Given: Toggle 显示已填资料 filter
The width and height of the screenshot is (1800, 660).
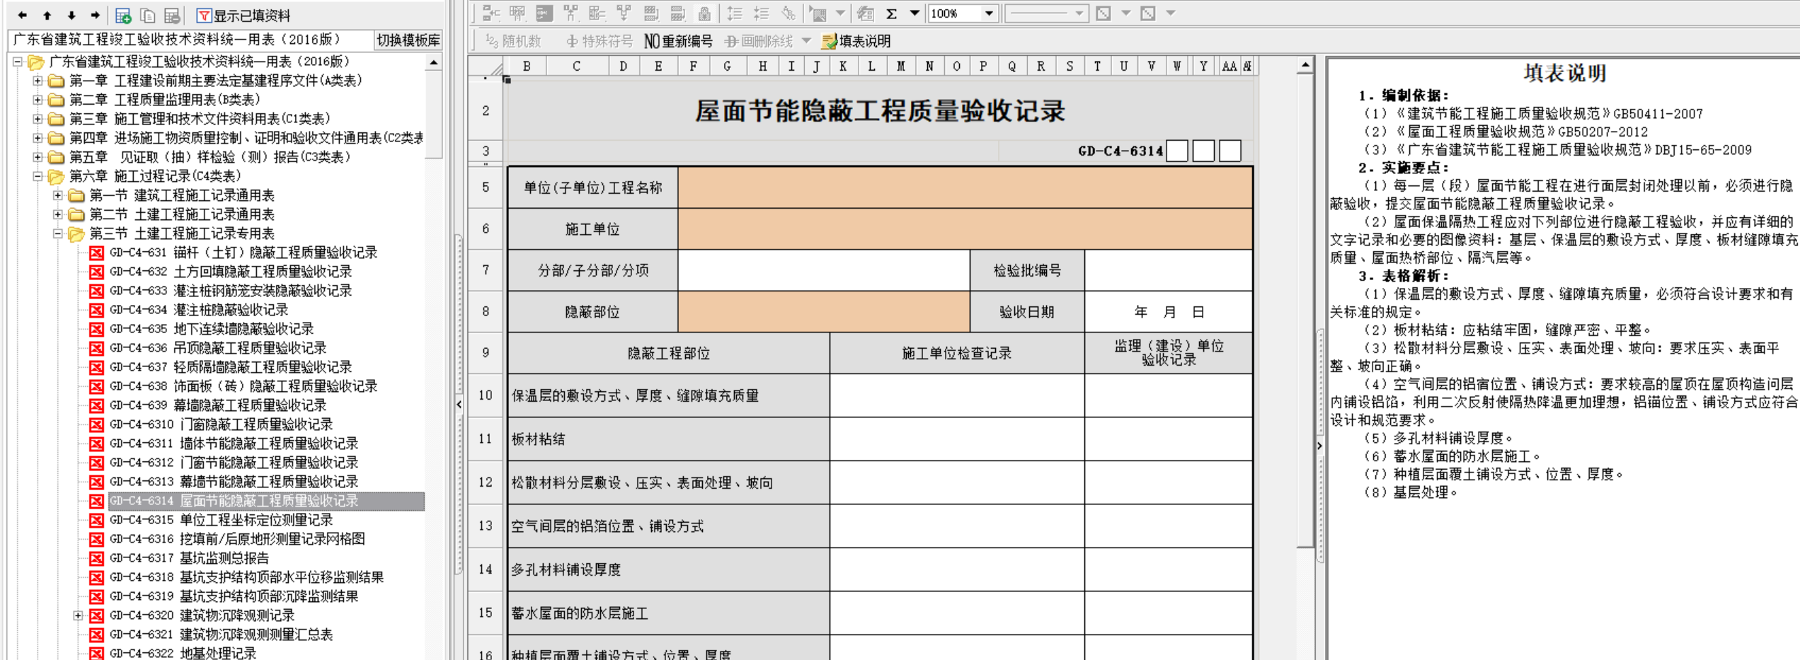Looking at the screenshot, I should tap(243, 15).
